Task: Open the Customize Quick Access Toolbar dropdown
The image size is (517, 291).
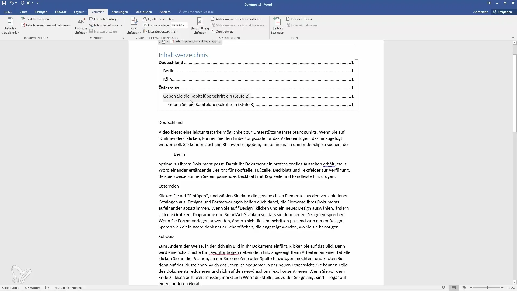Action: pyautogui.click(x=38, y=3)
